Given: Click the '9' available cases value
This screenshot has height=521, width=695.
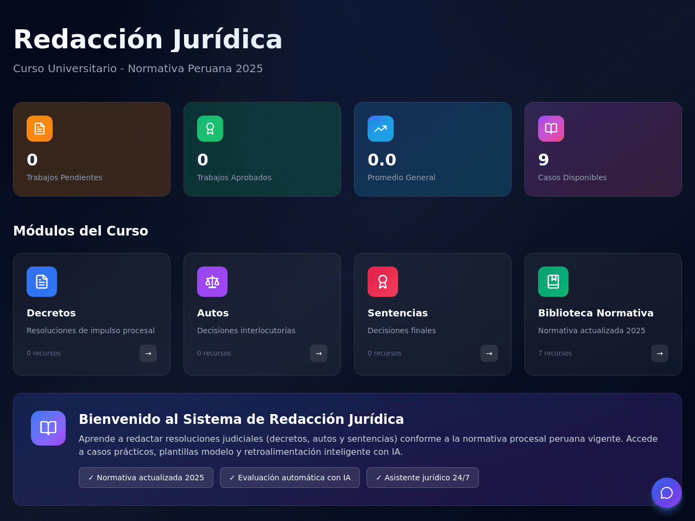Looking at the screenshot, I should tap(544, 160).
